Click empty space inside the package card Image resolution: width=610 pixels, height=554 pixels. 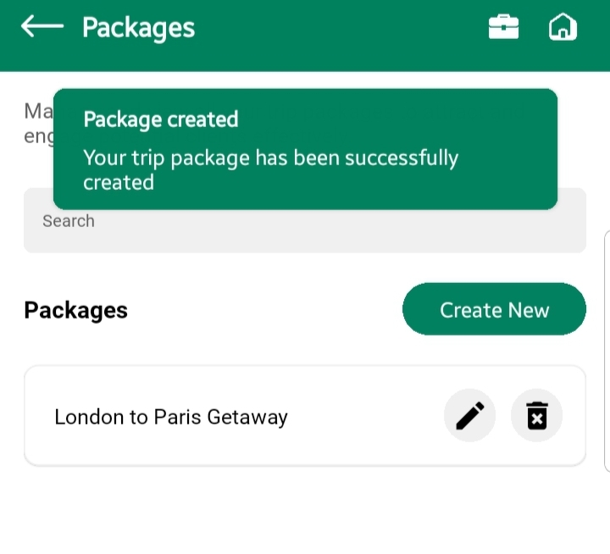(x=364, y=417)
